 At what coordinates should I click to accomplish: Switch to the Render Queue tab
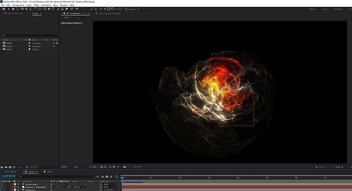pyautogui.click(x=10, y=171)
